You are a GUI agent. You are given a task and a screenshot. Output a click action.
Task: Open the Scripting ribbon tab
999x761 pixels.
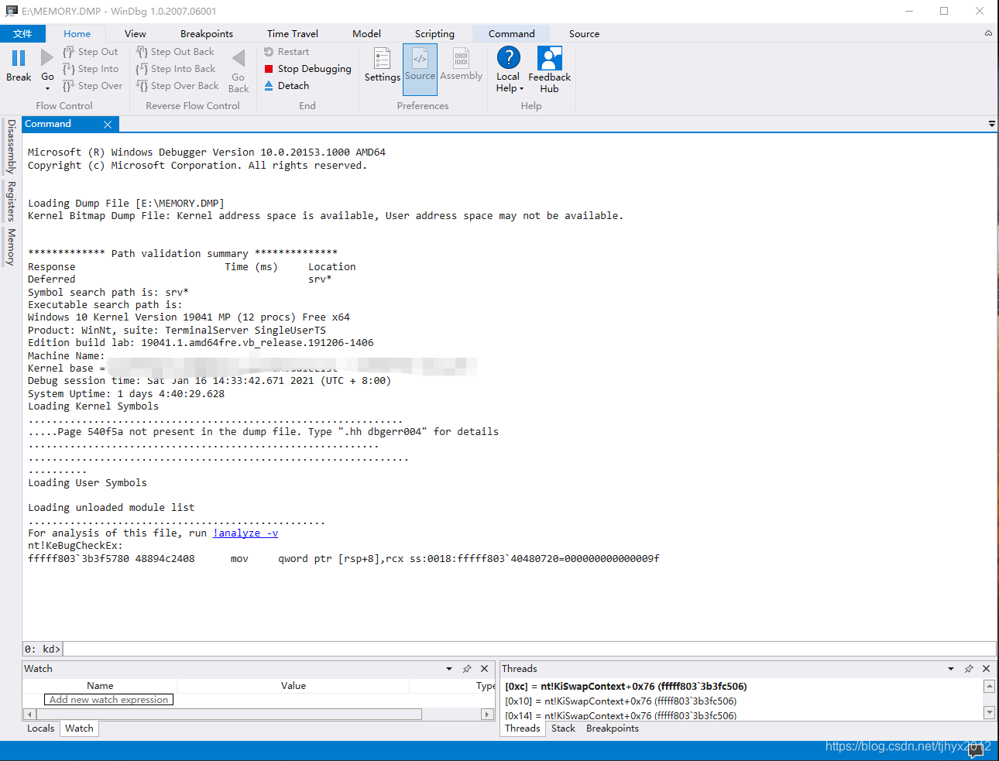tap(434, 33)
